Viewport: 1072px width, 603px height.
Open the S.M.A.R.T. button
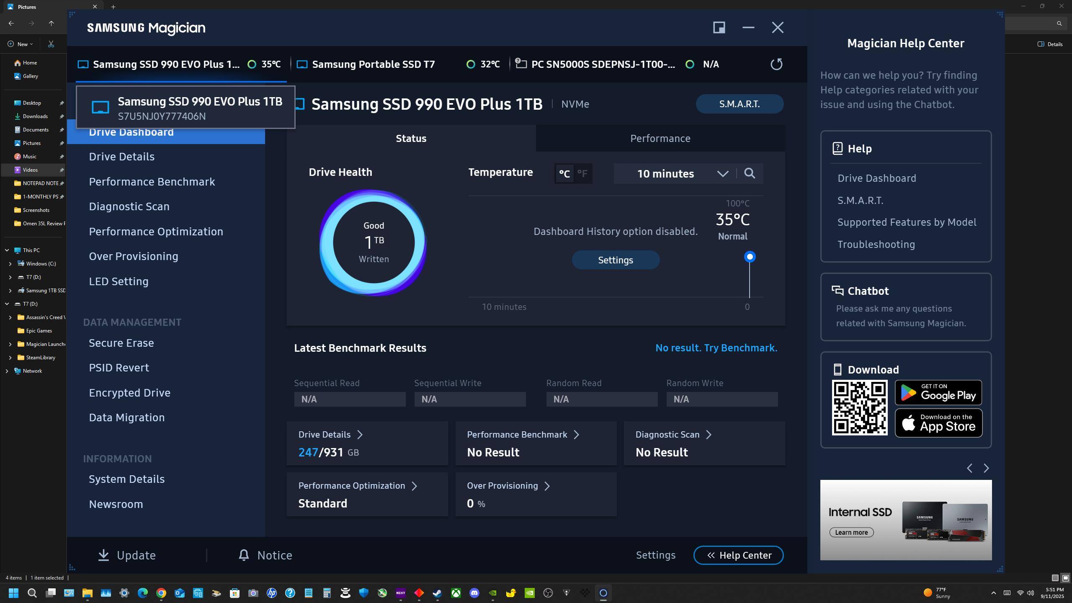(x=739, y=104)
